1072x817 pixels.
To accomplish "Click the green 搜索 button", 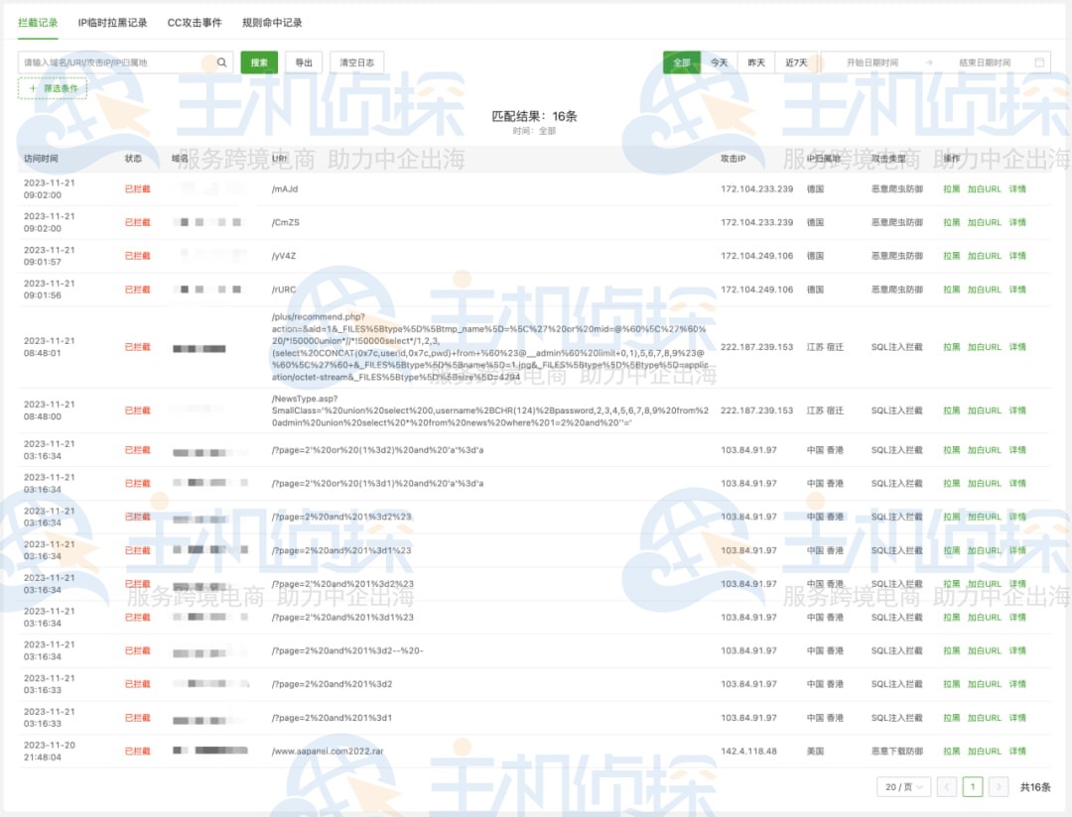I will coord(259,62).
